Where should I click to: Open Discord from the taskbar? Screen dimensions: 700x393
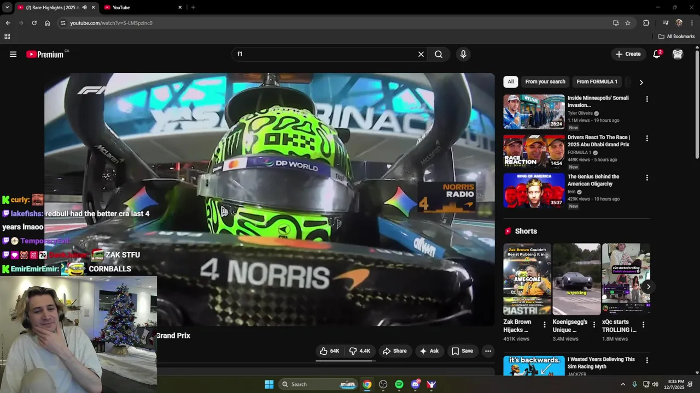(416, 384)
